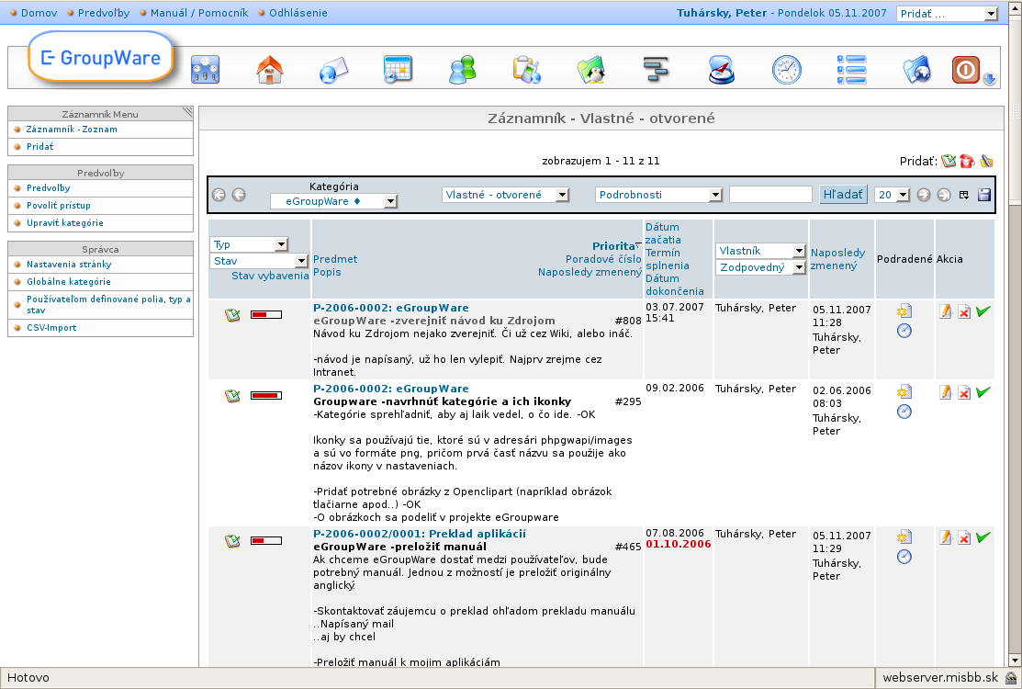Image resolution: width=1022 pixels, height=689 pixels.
Task: Click the red power logout icon
Action: coord(965,70)
